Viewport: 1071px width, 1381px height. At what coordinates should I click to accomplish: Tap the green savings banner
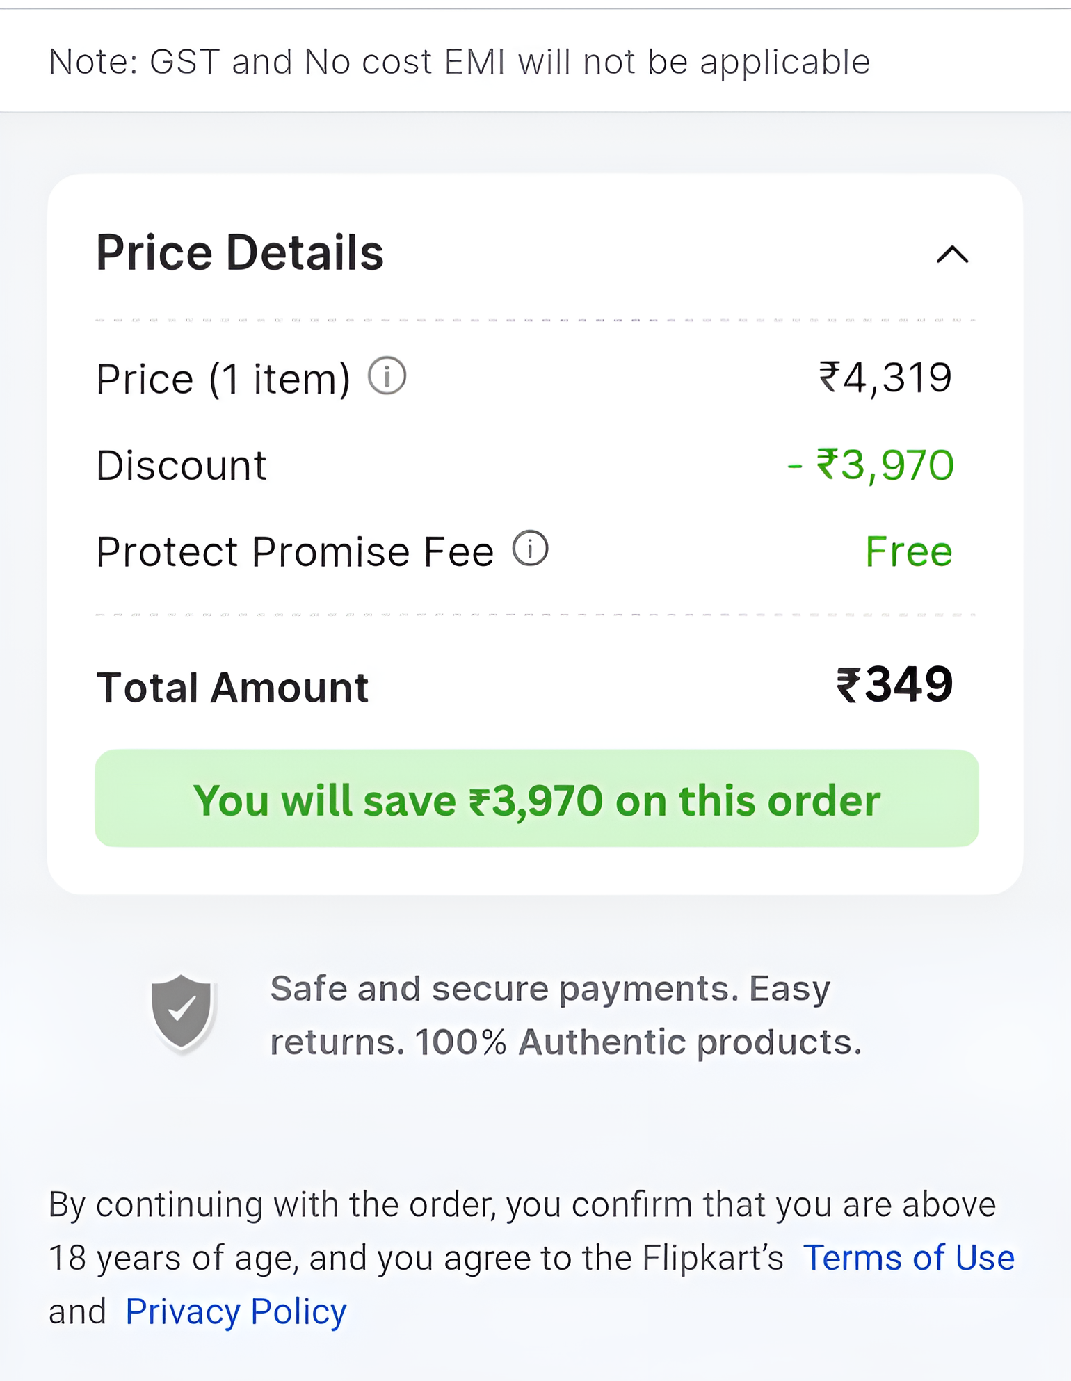(x=537, y=798)
